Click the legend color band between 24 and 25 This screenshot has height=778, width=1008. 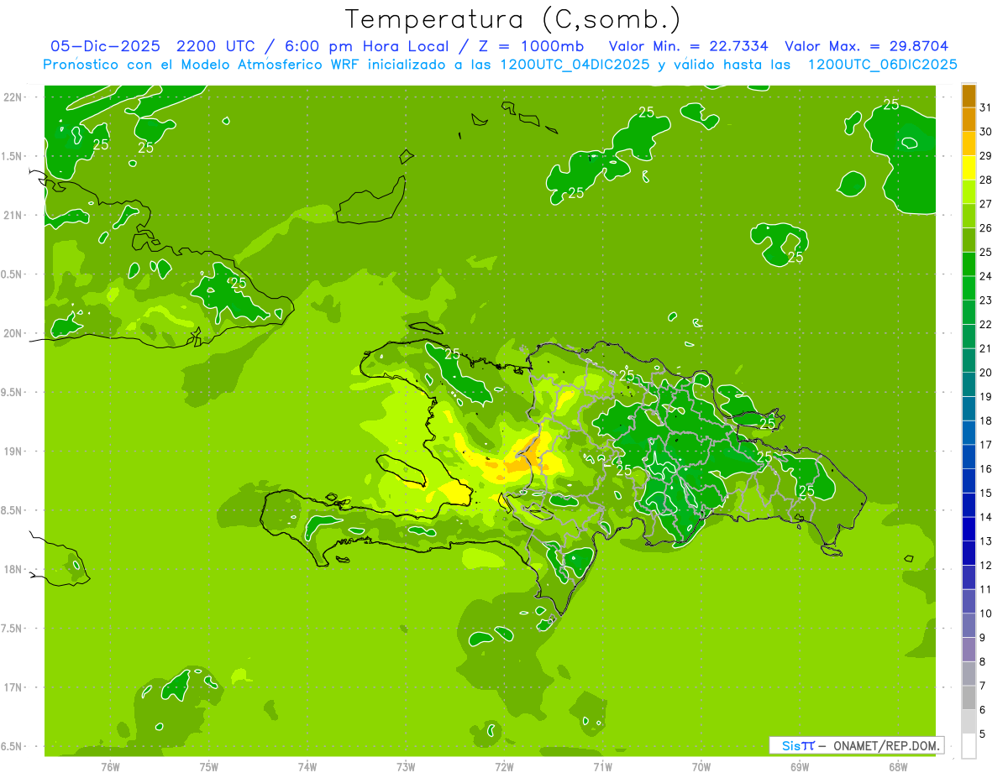click(969, 264)
